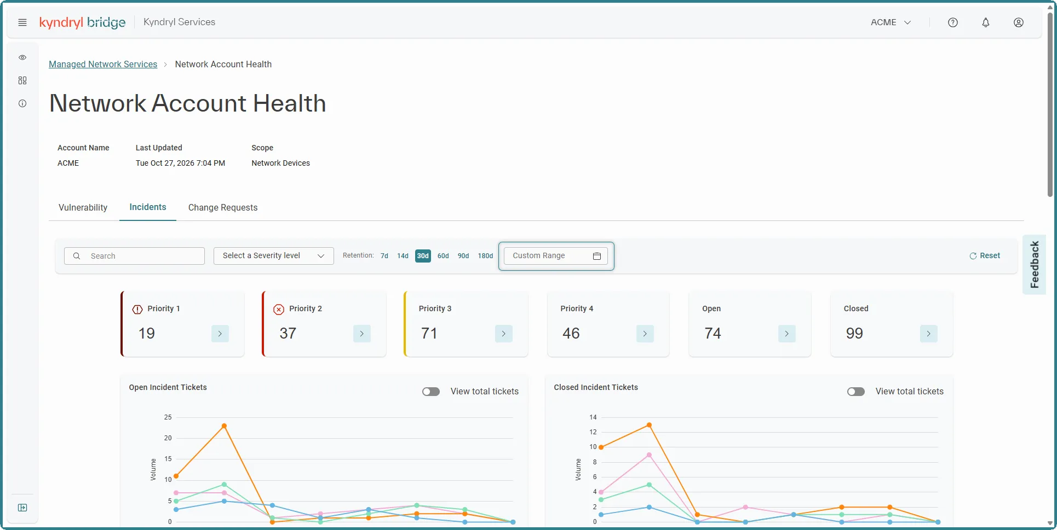Open the hamburger navigation menu
The height and width of the screenshot is (530, 1057).
pos(22,22)
